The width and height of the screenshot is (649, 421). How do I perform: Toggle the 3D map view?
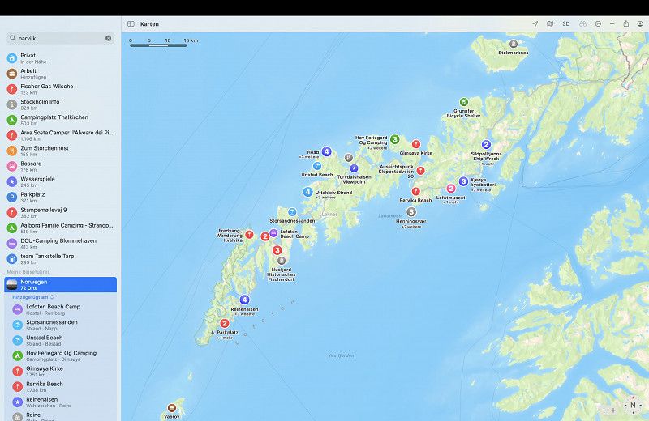566,24
